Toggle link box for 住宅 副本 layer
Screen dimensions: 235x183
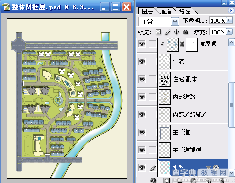[x=152, y=79]
